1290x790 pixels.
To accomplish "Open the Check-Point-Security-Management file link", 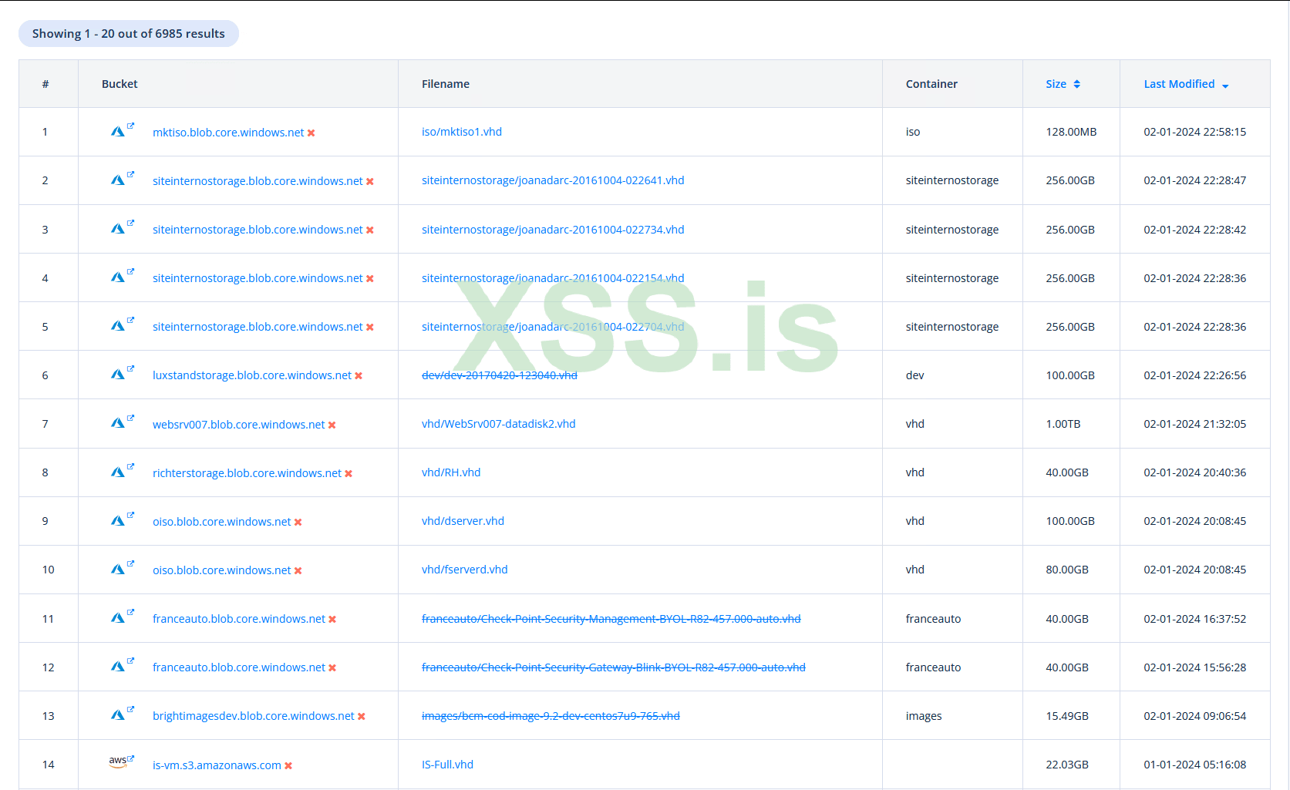I will click(611, 619).
